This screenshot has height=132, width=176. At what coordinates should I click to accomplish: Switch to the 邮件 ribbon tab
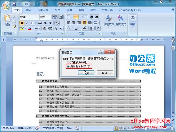tap(69, 10)
